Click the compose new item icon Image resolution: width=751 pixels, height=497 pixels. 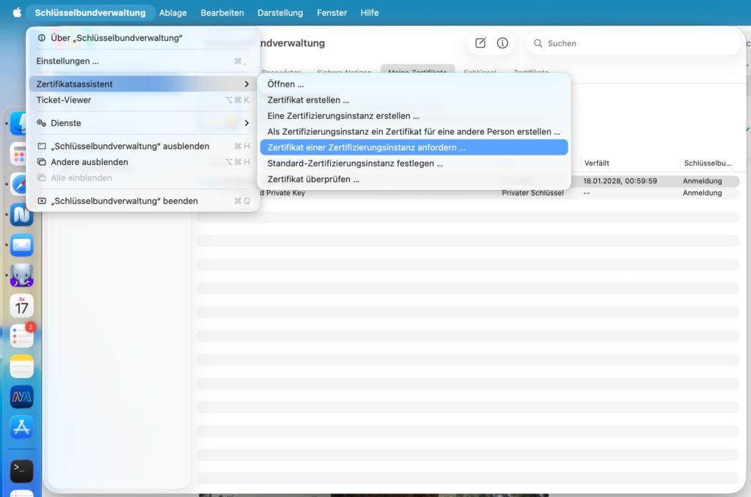click(x=480, y=43)
